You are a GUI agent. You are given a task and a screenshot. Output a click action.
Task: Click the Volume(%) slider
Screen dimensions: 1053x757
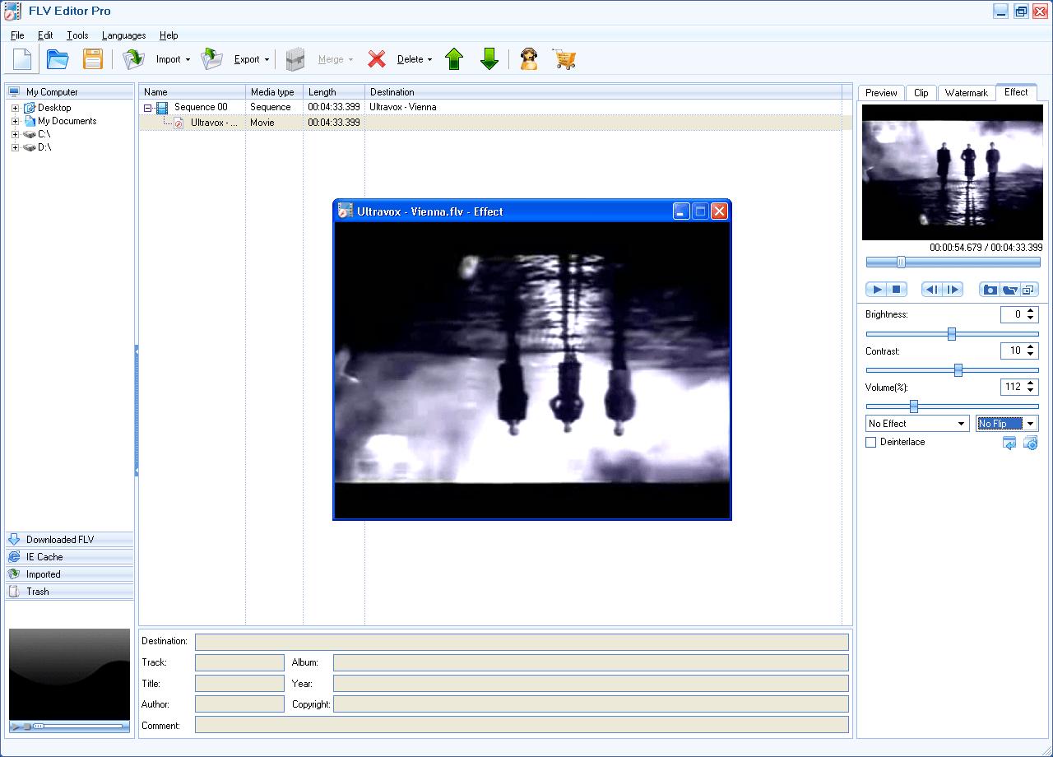coord(953,406)
